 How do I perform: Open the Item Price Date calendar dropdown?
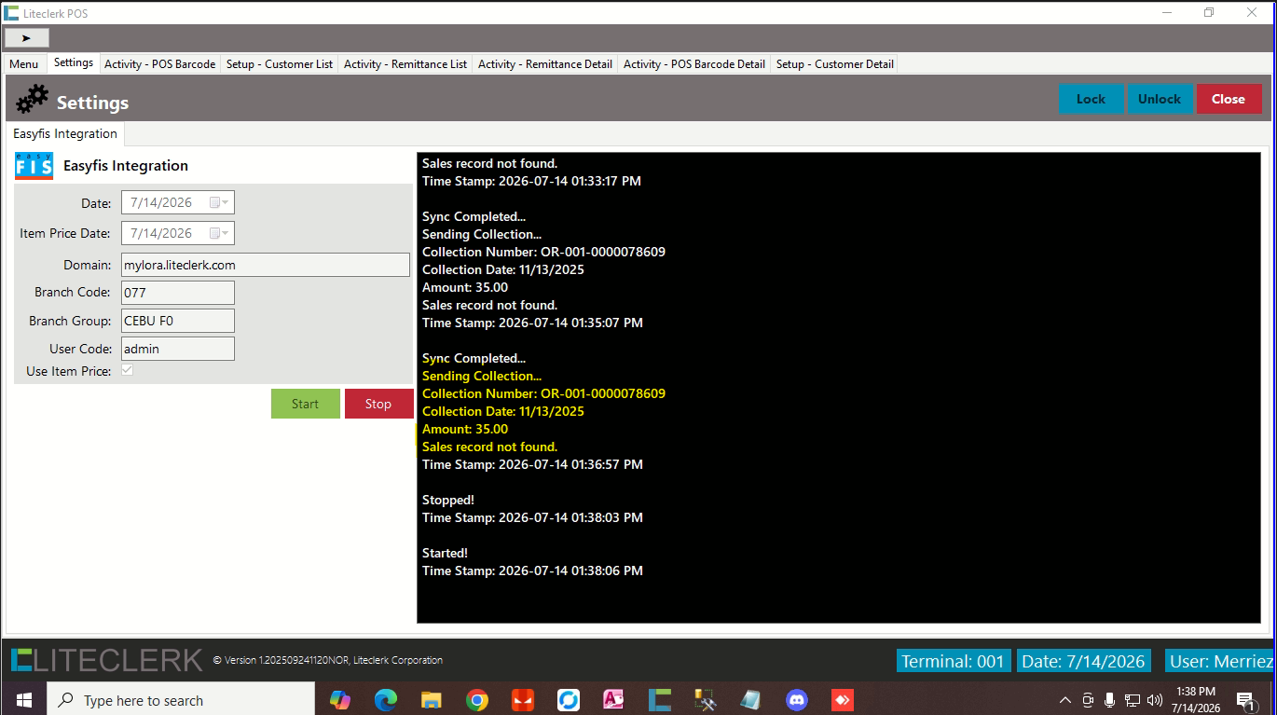pyautogui.click(x=220, y=233)
